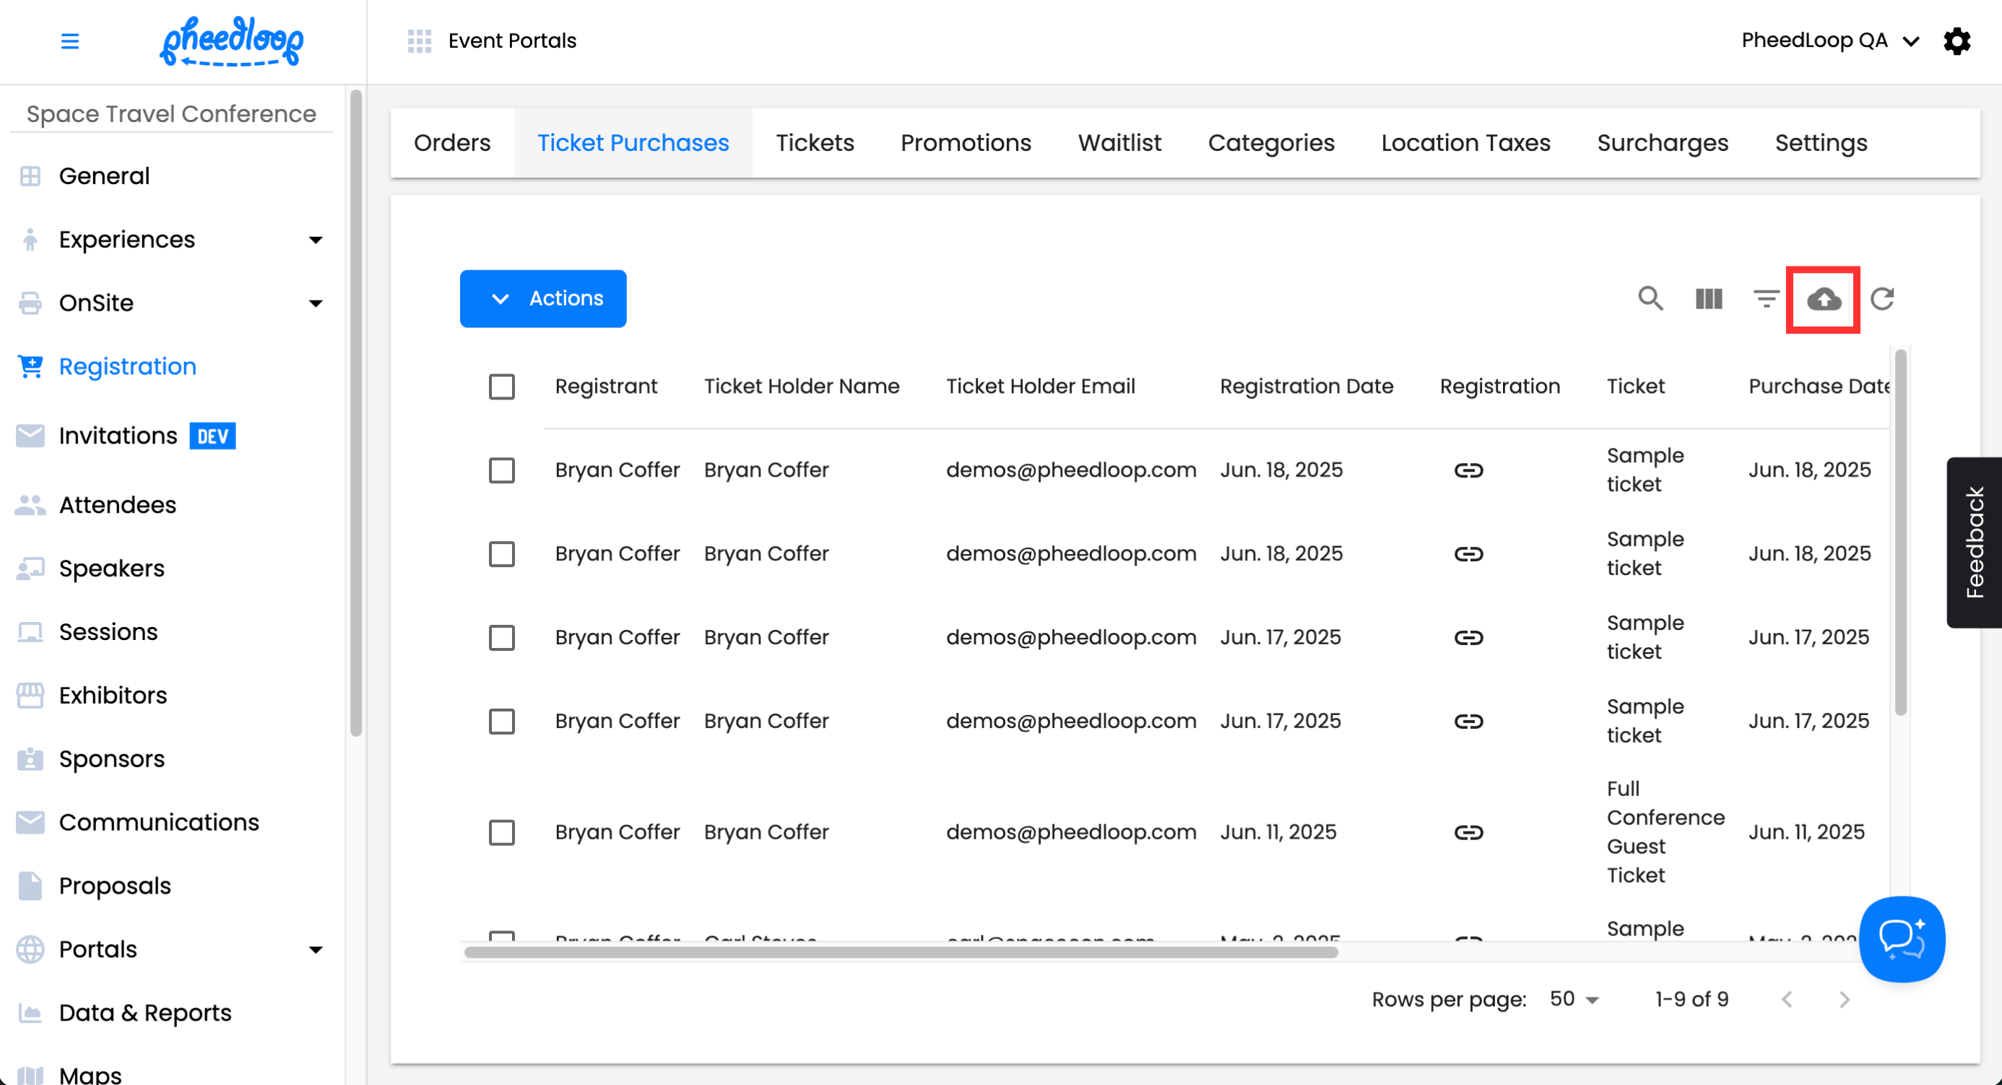Click the blue Actions button
Viewport: 2002px width, 1085px height.
[542, 298]
